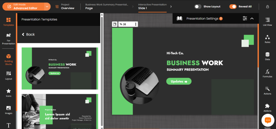Open the Notes panel label
This screenshot has width=276, height=129.
click(267, 128)
